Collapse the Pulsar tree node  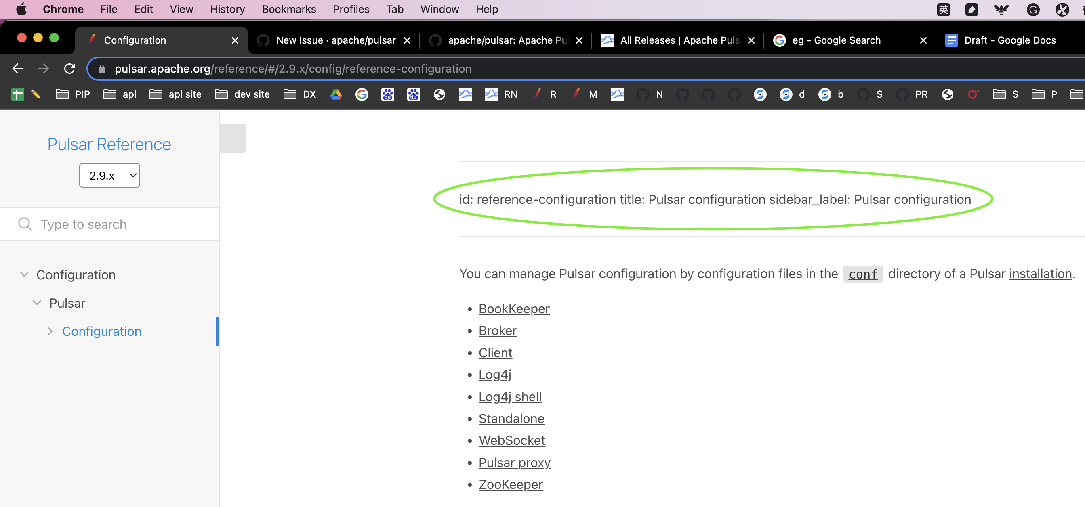tap(37, 302)
